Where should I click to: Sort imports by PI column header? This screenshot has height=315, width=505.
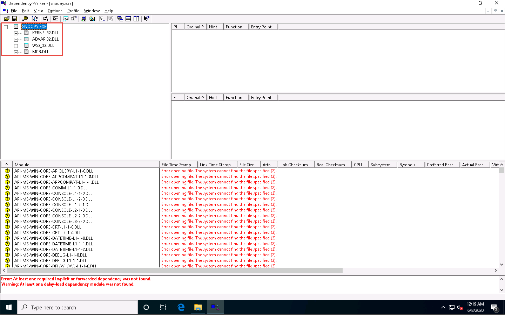(178, 27)
